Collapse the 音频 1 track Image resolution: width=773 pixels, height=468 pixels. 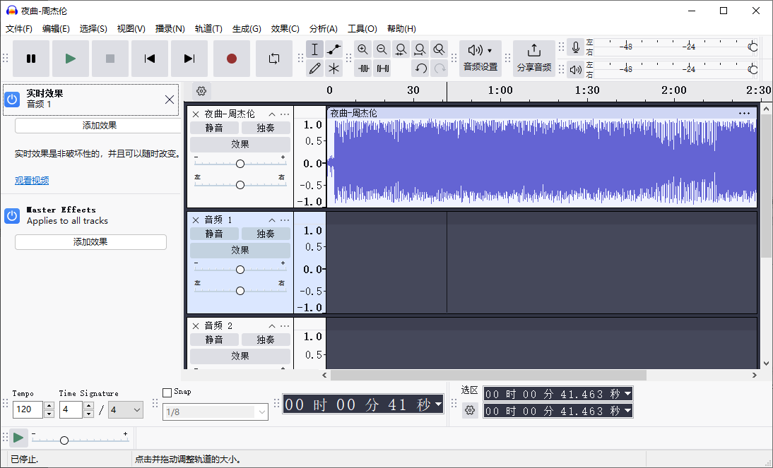point(271,220)
